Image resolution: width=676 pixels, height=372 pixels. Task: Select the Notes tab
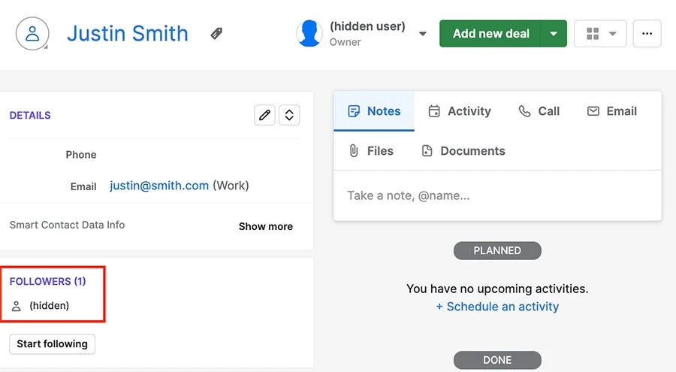click(374, 111)
